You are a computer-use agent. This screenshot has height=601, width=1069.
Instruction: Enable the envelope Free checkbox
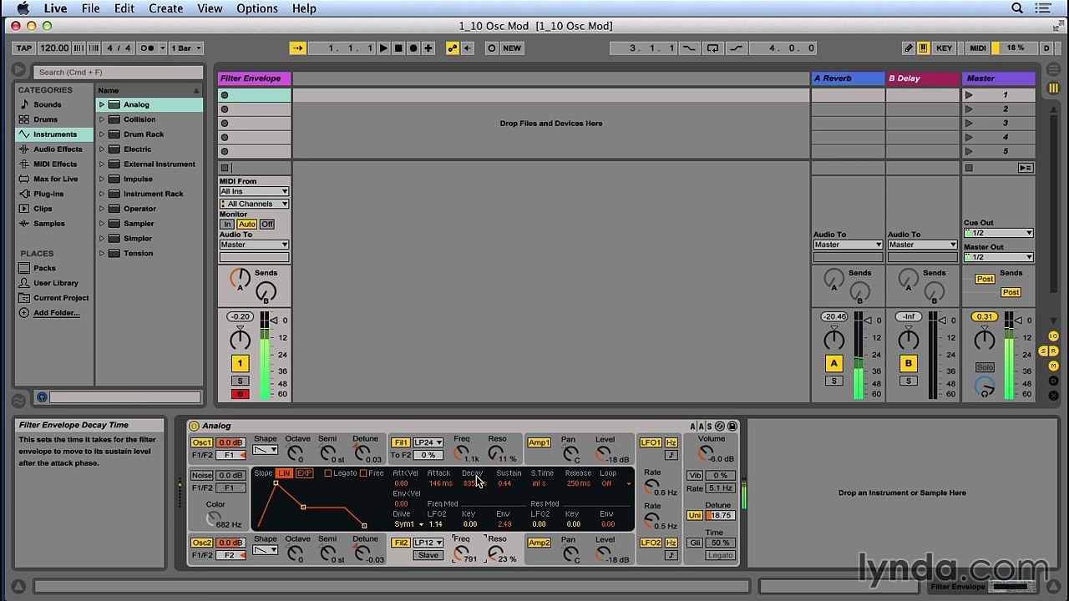(364, 473)
